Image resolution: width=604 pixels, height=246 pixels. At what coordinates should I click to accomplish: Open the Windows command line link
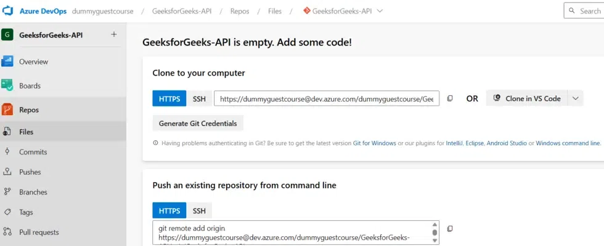point(568,143)
